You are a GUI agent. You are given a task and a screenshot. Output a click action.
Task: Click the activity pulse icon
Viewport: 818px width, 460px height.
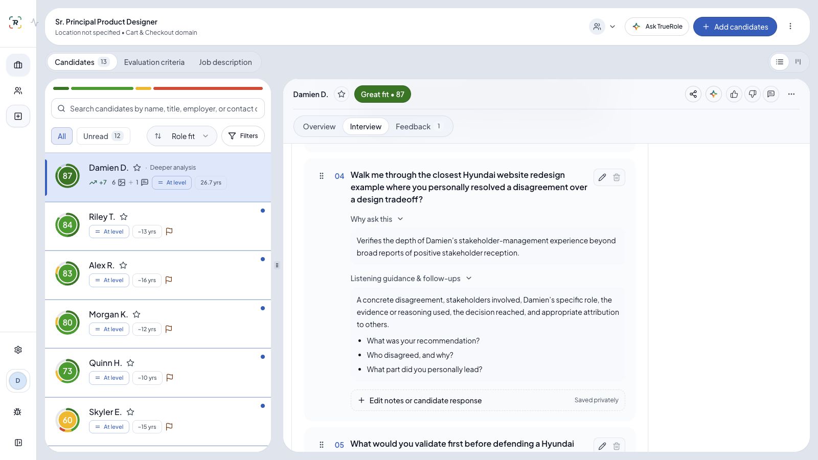[34, 22]
